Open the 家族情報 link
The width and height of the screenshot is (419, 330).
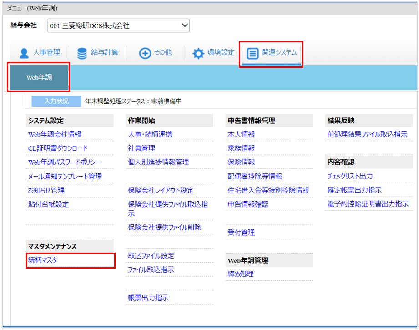click(241, 148)
